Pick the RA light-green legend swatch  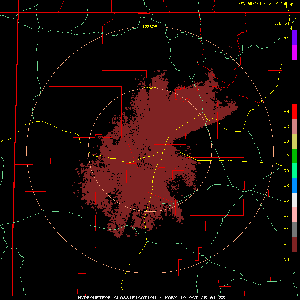click(x=294, y=171)
